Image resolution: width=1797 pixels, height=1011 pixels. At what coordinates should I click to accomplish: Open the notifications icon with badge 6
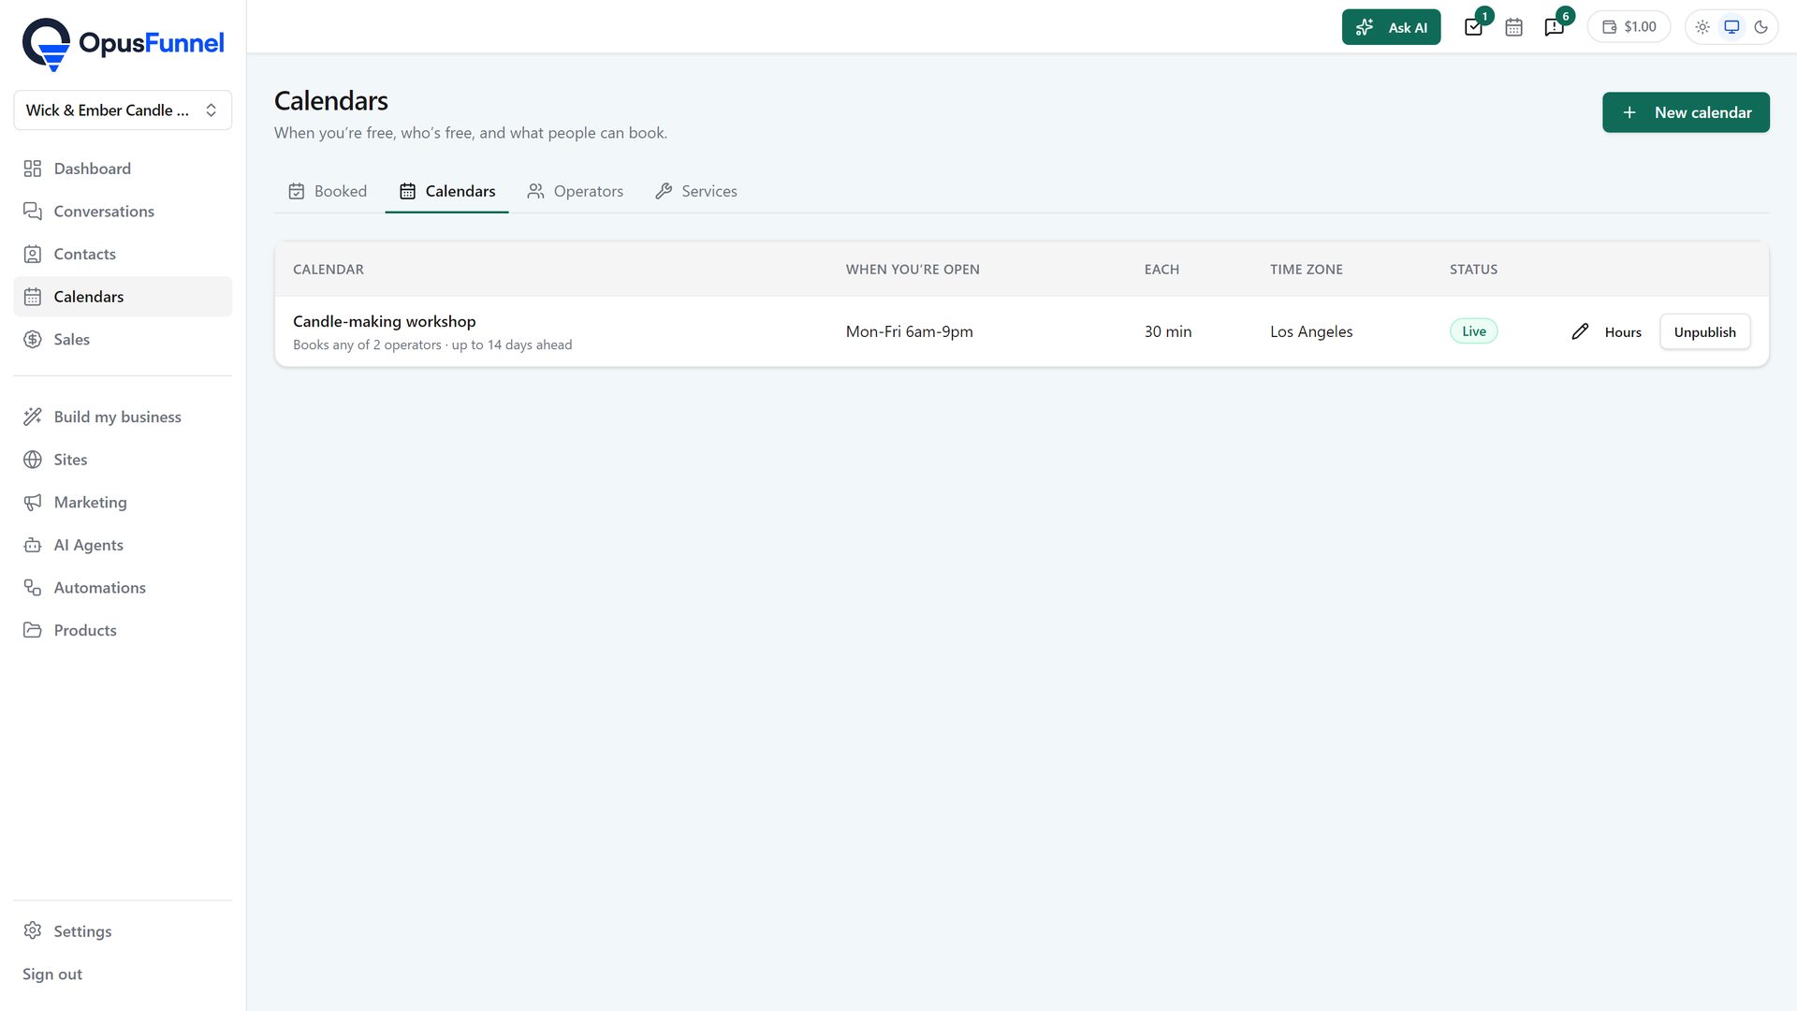pos(1555,27)
